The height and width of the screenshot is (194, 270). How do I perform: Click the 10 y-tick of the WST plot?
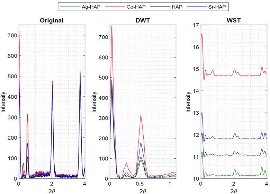(x=196, y=179)
